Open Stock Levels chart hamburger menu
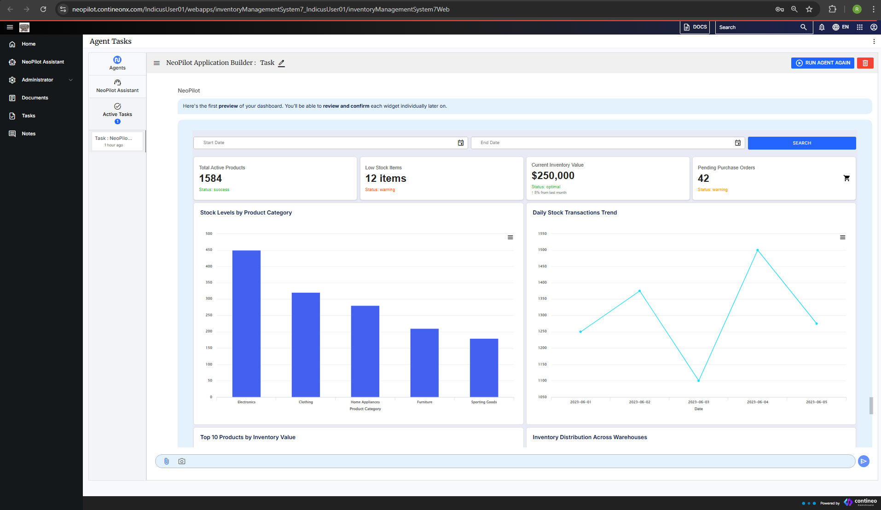The width and height of the screenshot is (881, 510). pos(510,238)
